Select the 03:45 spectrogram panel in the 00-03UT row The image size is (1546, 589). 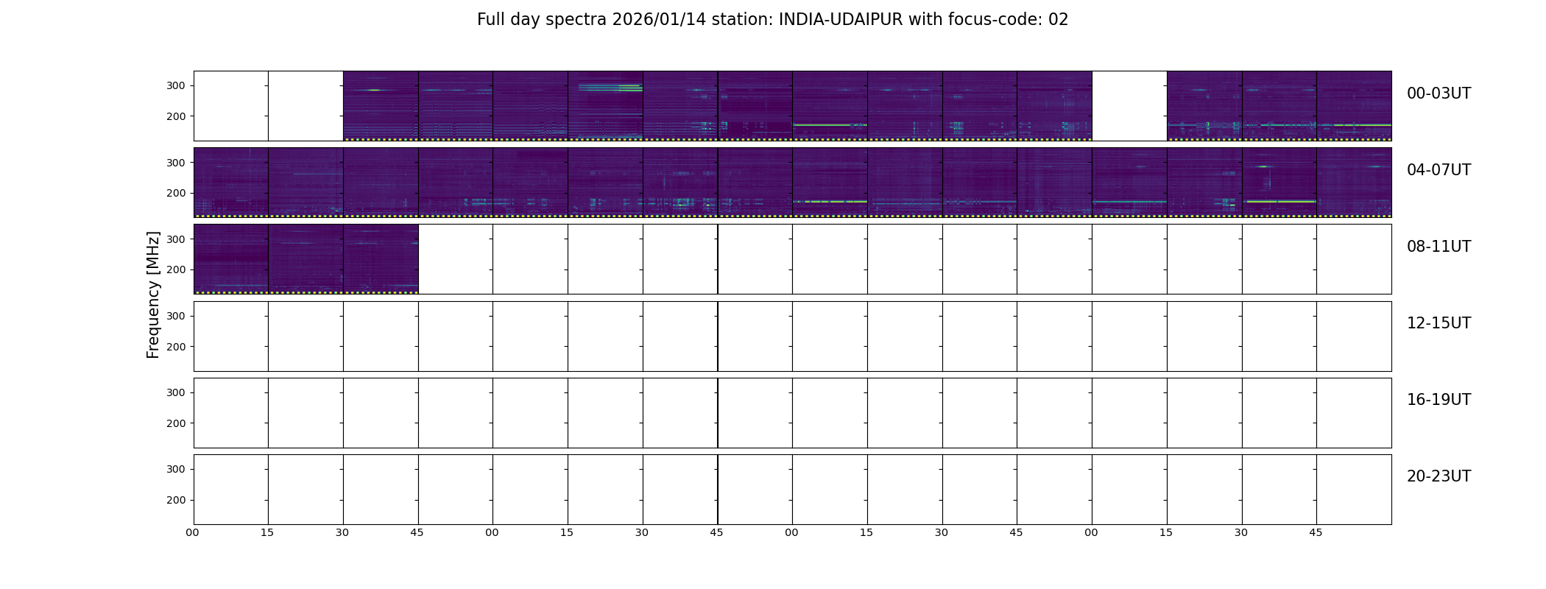click(1354, 106)
